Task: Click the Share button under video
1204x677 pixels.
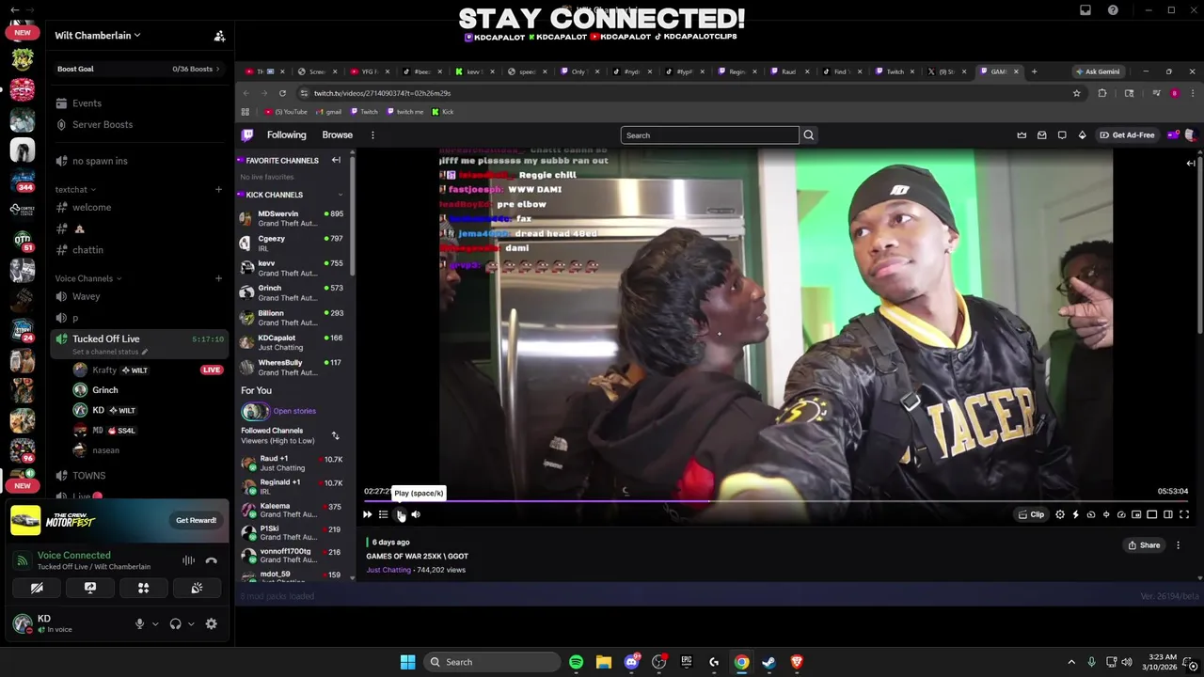Action: (1144, 545)
